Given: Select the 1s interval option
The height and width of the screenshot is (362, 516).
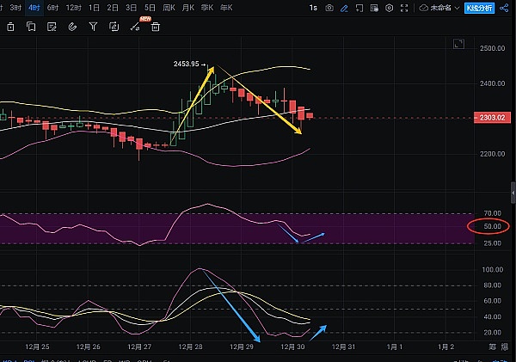Looking at the screenshot, I should tap(312, 8).
